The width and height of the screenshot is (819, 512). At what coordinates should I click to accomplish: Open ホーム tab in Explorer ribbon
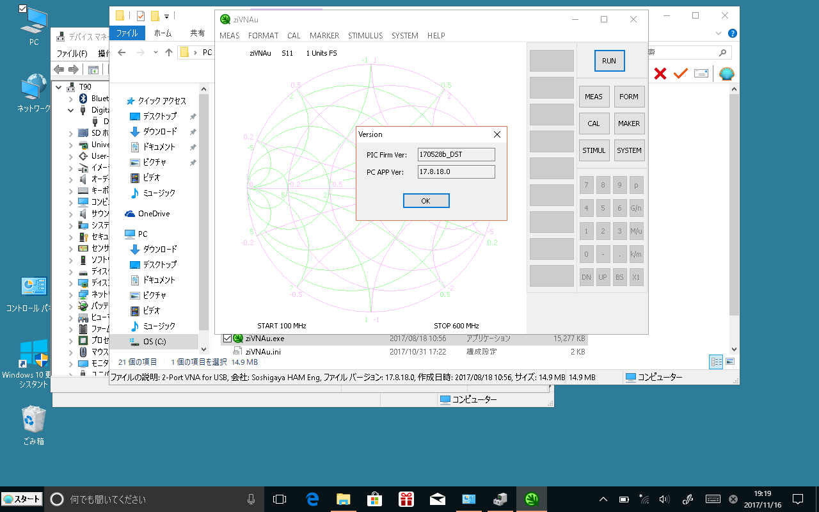(x=163, y=33)
